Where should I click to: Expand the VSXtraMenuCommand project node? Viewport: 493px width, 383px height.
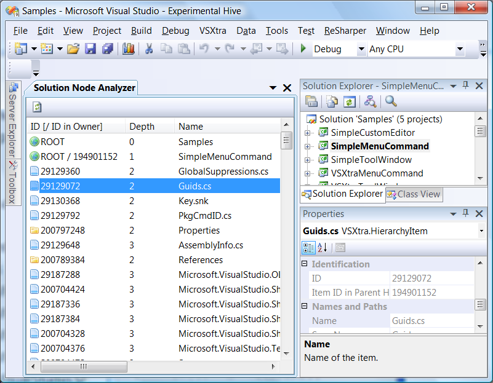[x=307, y=173]
